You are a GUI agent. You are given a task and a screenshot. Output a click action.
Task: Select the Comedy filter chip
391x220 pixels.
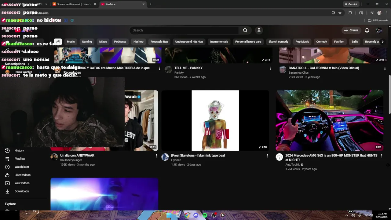pyautogui.click(x=321, y=42)
